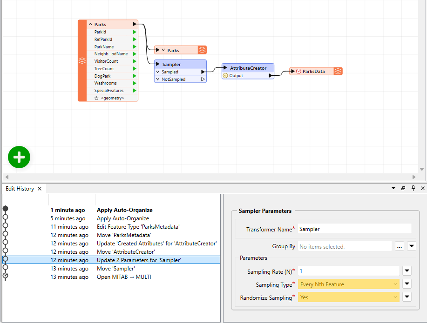Click the layers icon on Parks writer
This screenshot has width=427, height=323.
(x=202, y=50)
